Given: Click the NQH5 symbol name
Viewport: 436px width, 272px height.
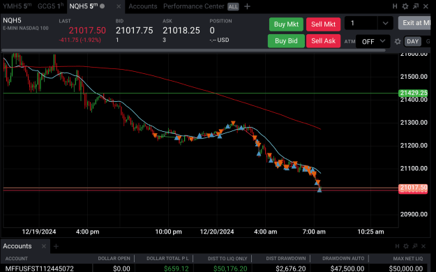Looking at the screenshot, I should click(12, 20).
